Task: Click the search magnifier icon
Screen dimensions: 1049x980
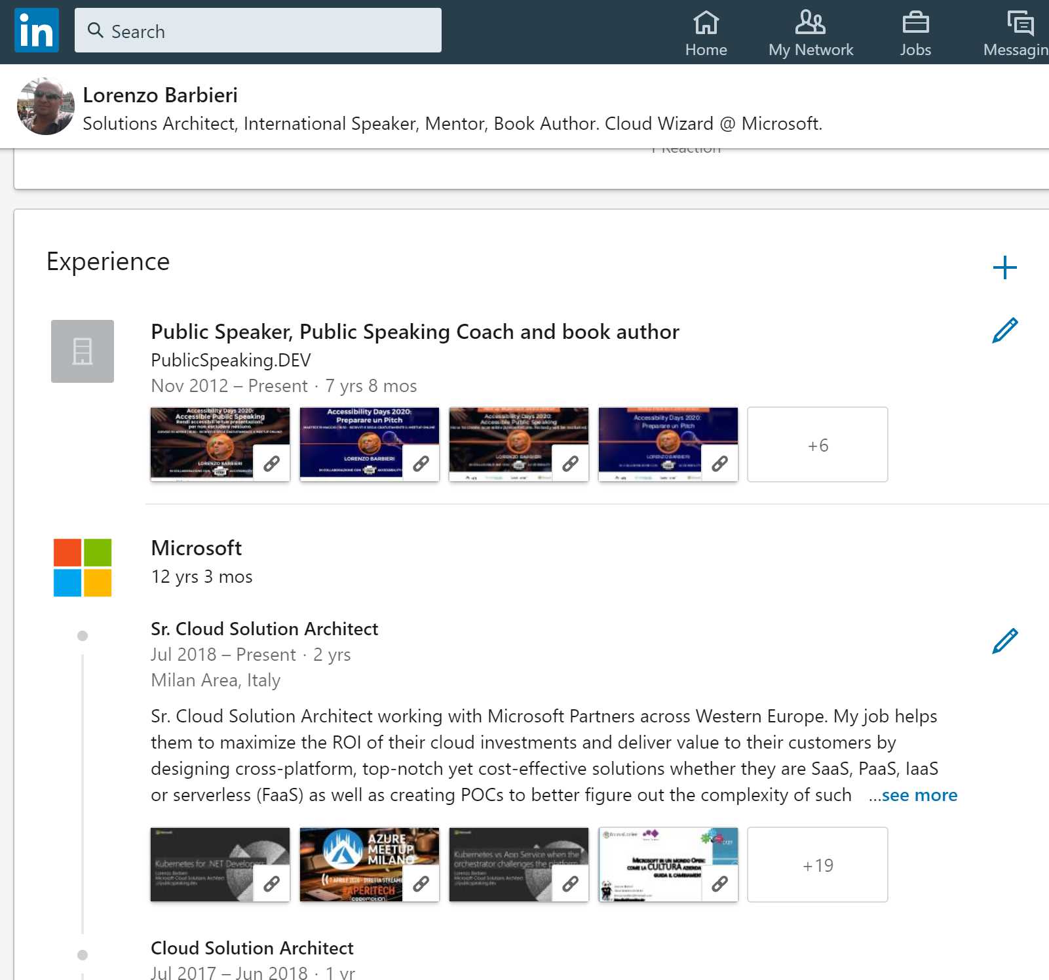Action: coord(96,30)
